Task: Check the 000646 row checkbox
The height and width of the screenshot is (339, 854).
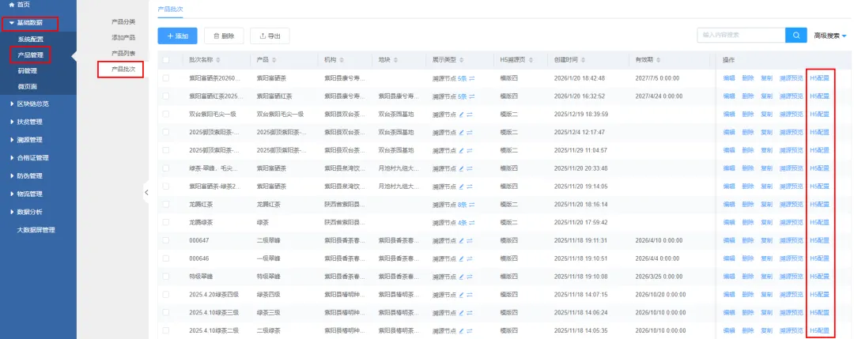Action: coord(165,258)
